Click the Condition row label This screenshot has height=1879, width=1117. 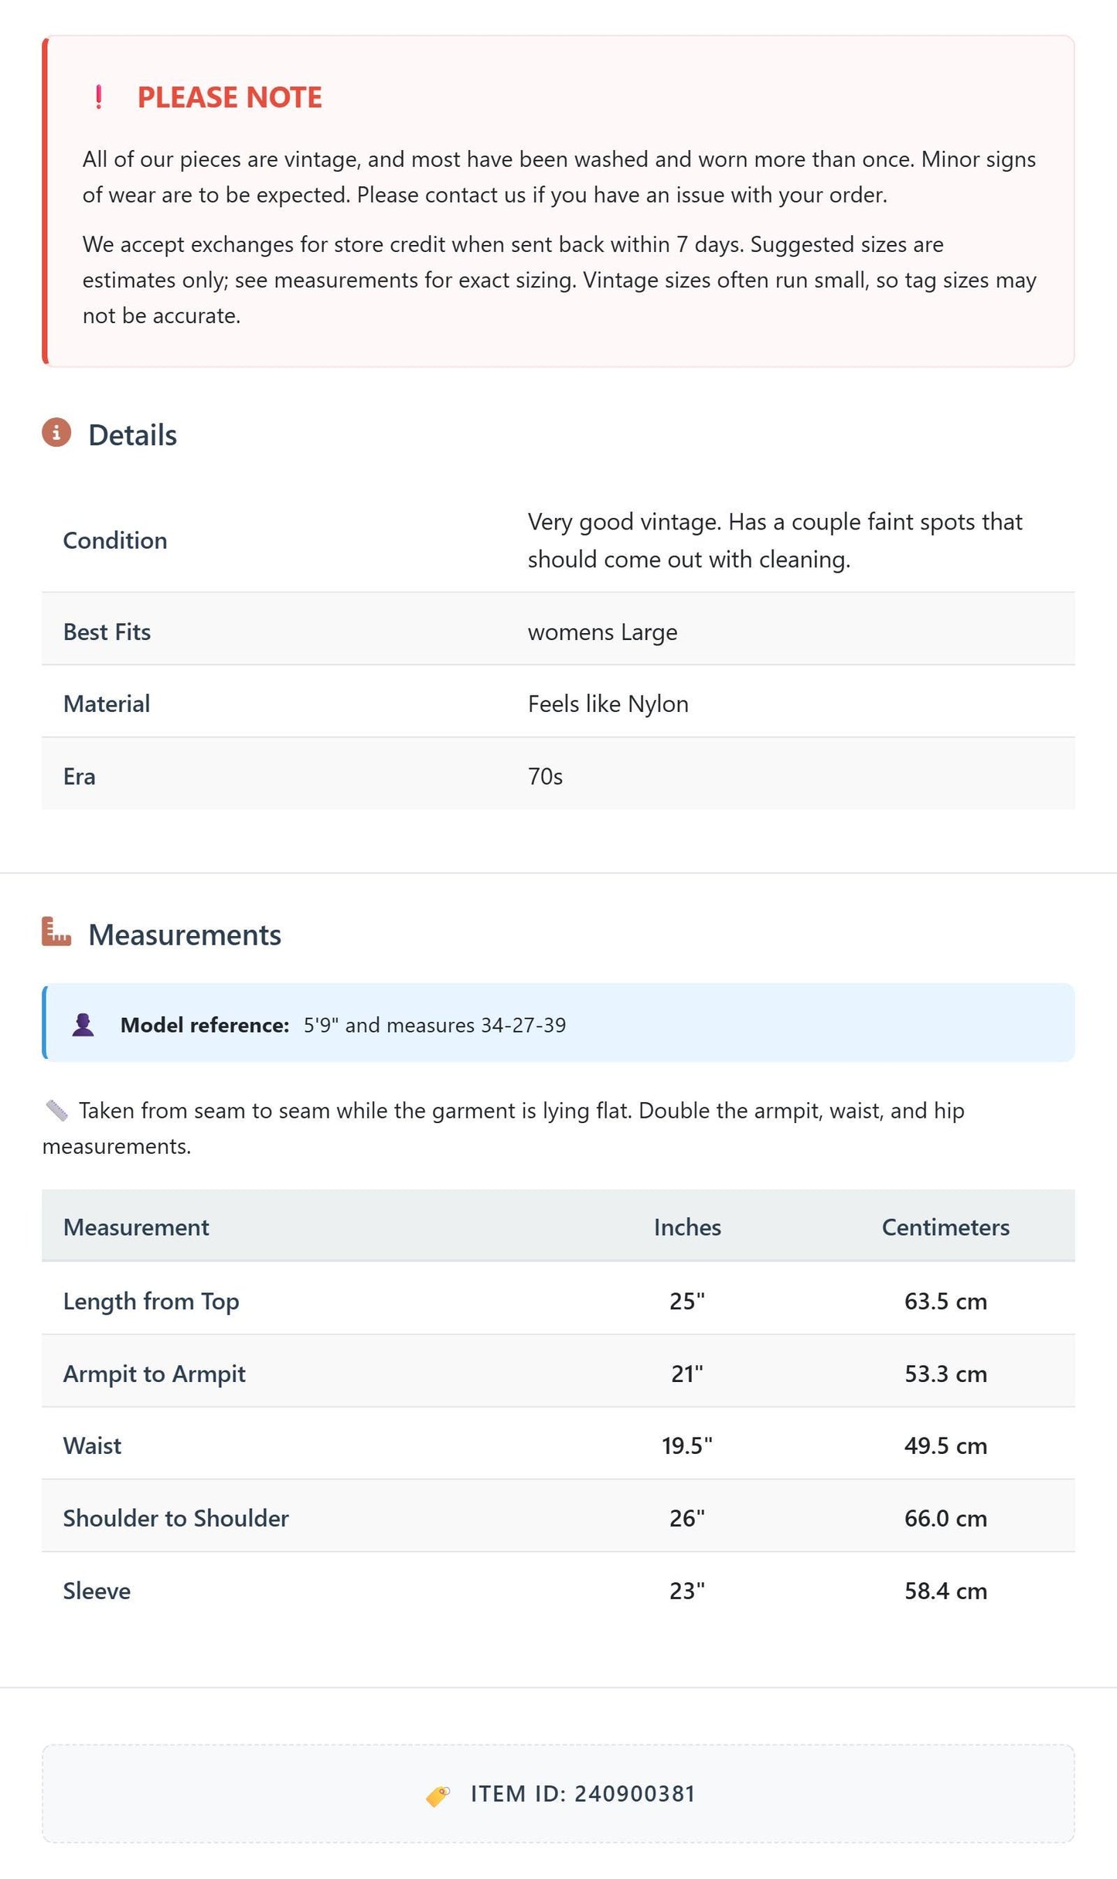click(x=115, y=540)
